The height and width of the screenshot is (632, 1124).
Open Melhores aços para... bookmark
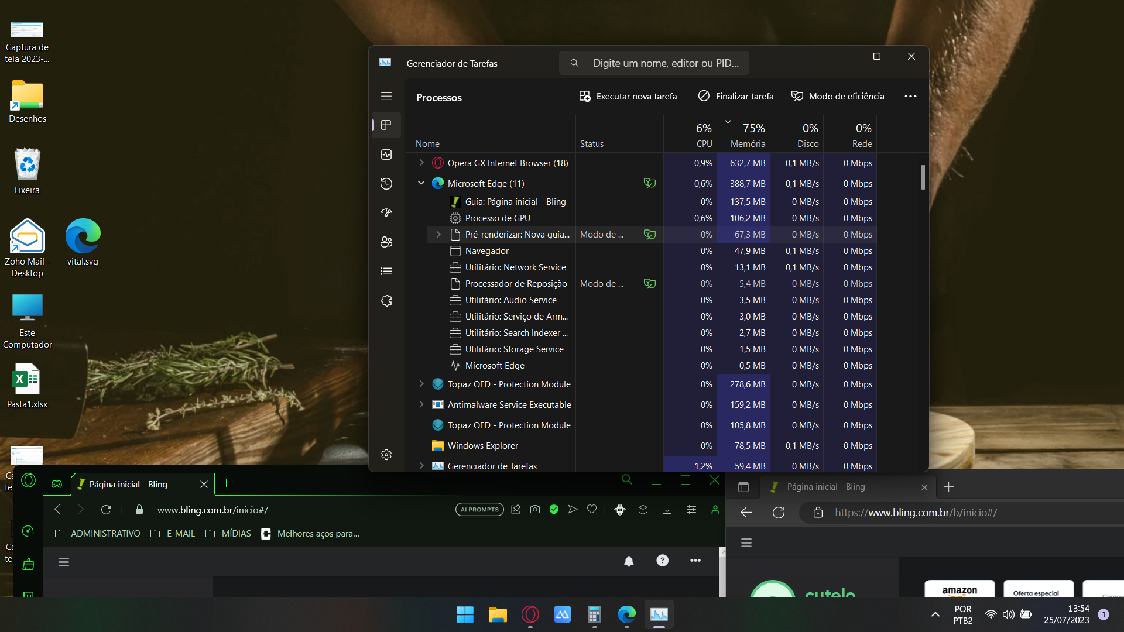click(x=310, y=534)
